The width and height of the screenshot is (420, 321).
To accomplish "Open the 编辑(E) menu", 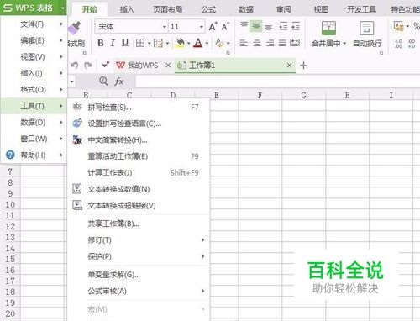I will pyautogui.click(x=34, y=40).
